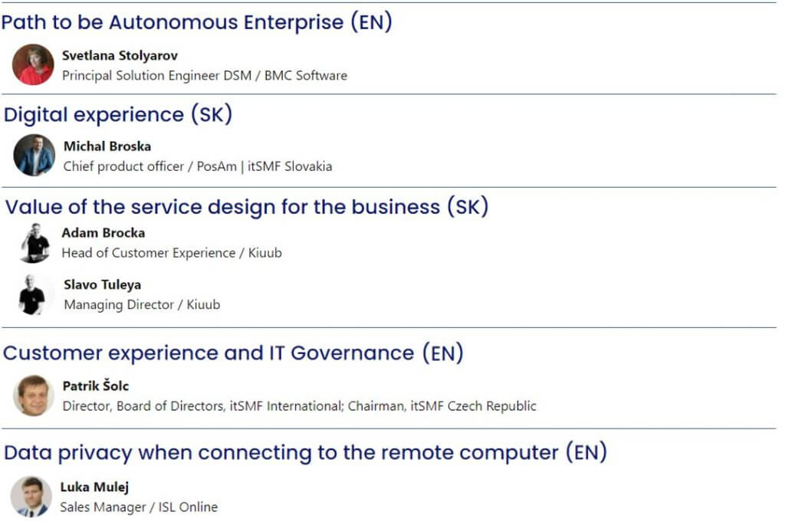Click the Sales Manager / ISL Online text
Screen dimensions: 785x522
point(139,507)
